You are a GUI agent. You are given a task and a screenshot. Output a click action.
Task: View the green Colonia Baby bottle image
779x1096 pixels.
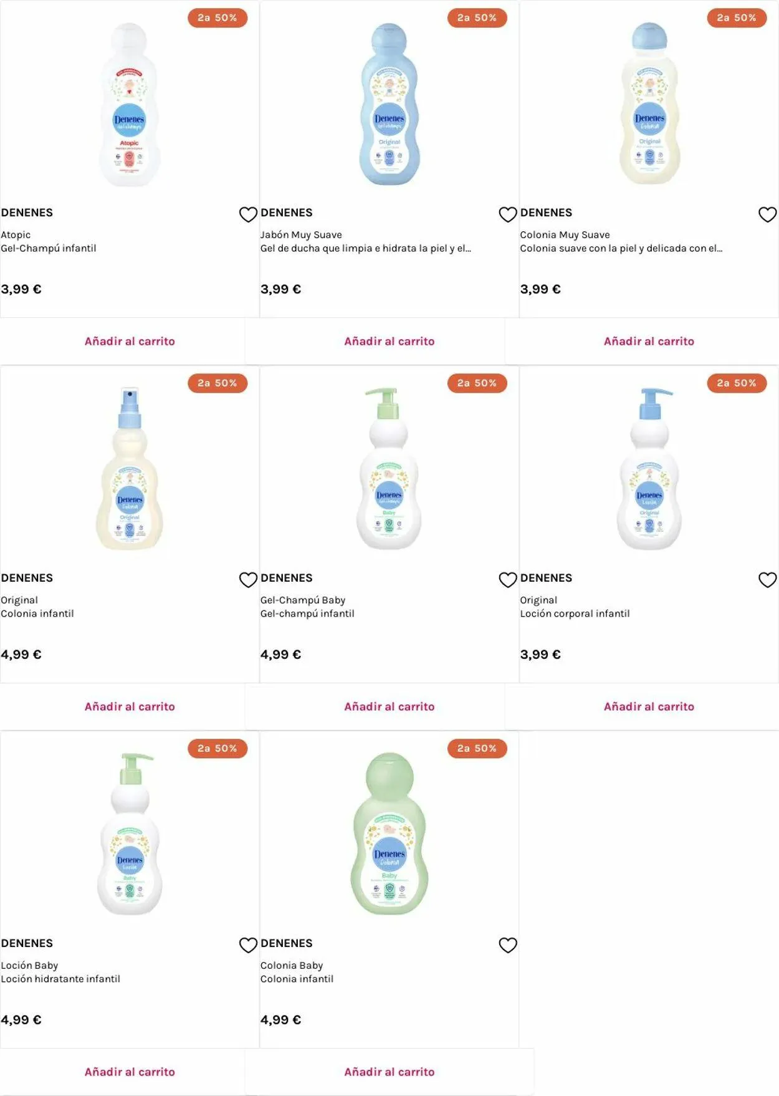point(389,834)
